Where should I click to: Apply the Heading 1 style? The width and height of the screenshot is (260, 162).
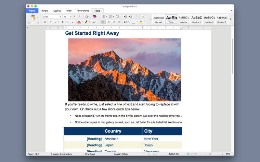pyautogui.click(x=197, y=19)
